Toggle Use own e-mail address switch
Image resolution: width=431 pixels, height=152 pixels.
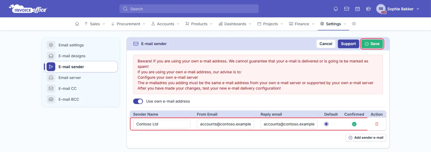coord(138,101)
